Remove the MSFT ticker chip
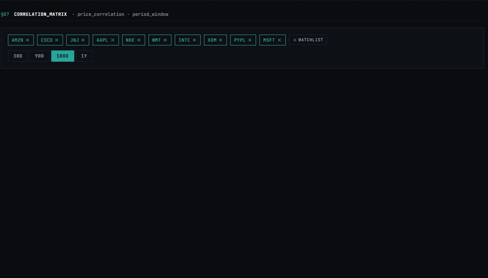488x278 pixels. [279, 40]
